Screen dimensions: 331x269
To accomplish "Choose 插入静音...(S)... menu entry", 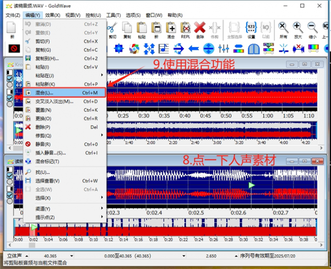I will [x=65, y=153].
